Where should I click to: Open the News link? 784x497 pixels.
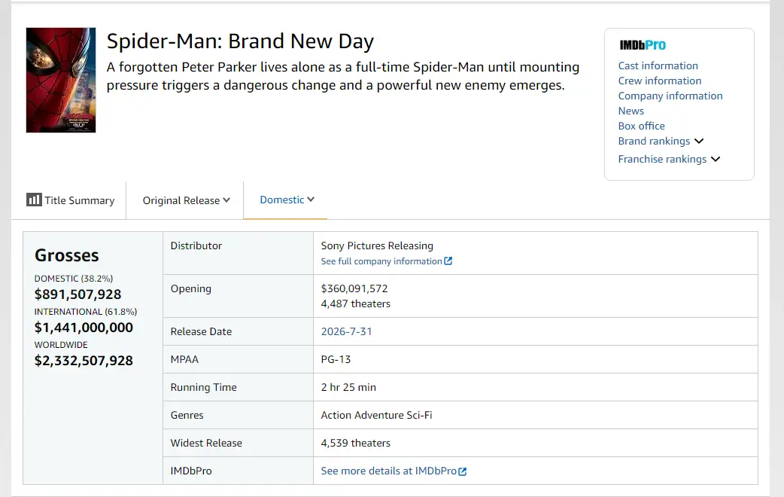[631, 111]
